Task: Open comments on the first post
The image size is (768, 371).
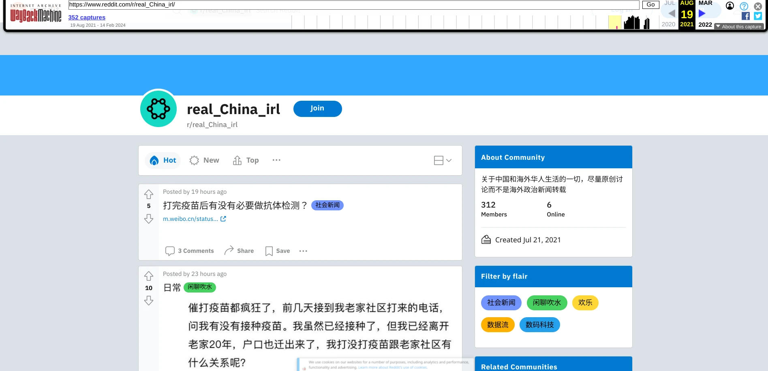Action: (189, 251)
